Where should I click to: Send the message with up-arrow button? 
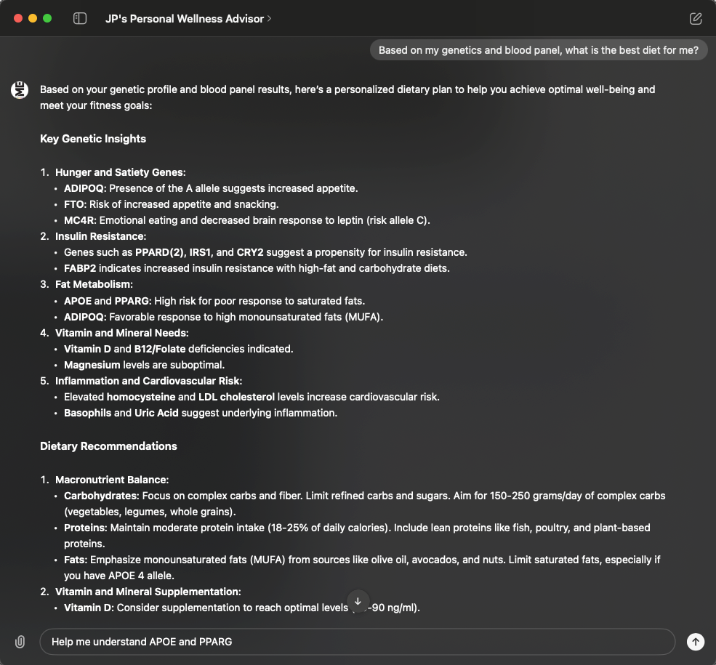(696, 642)
